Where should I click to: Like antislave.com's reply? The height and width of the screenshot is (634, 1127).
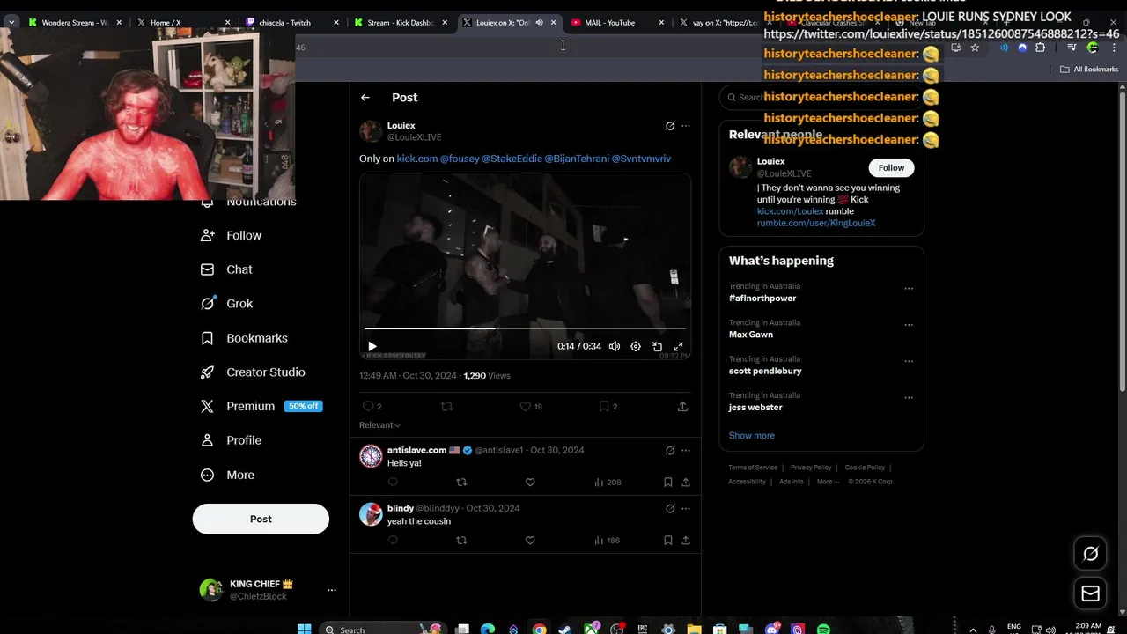click(x=530, y=483)
